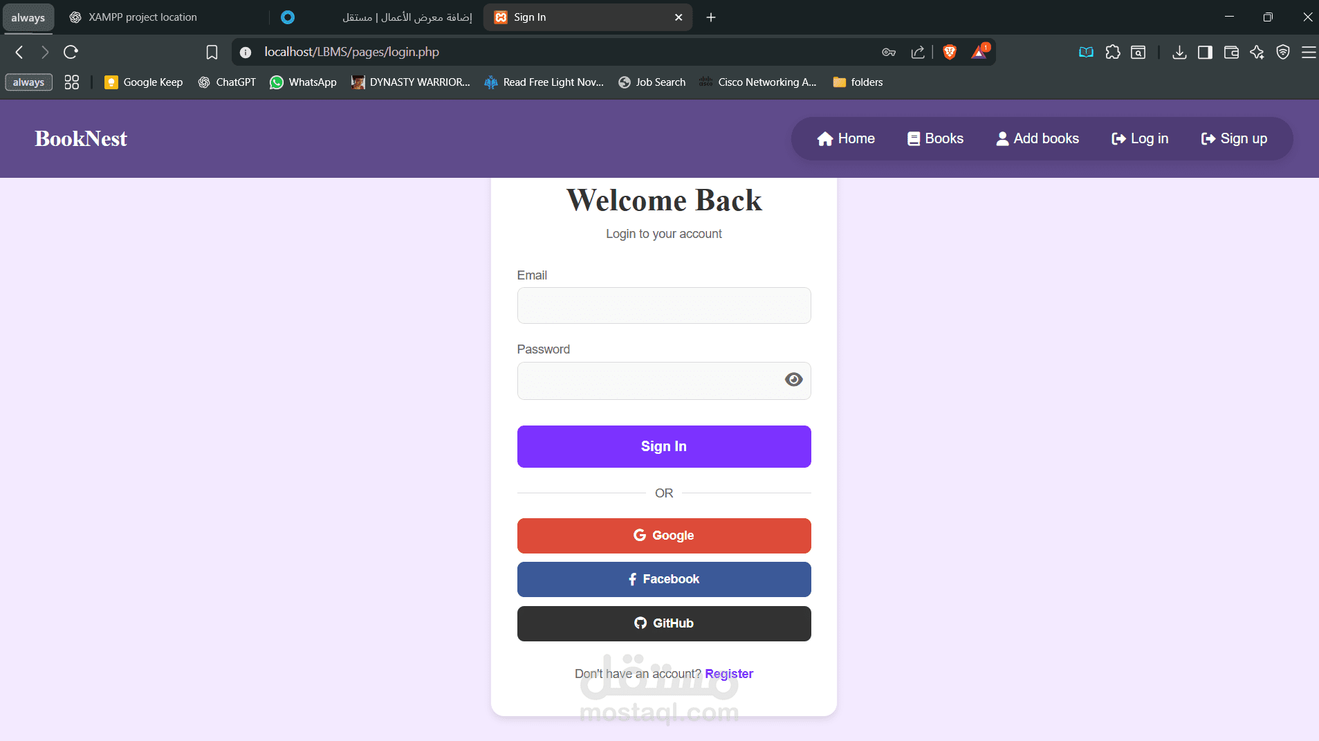Open Brave Wallet
The height and width of the screenshot is (741, 1319).
click(1231, 52)
